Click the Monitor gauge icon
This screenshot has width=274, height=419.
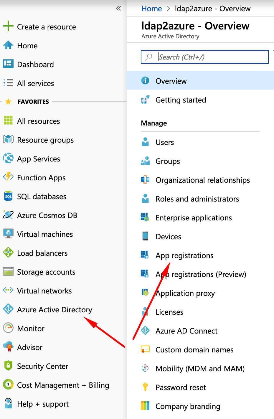pos(8,328)
